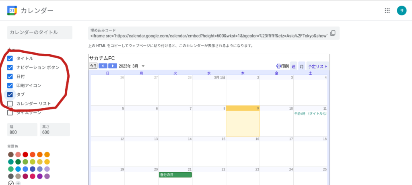Add a custom background color with plus icon

pos(18,183)
